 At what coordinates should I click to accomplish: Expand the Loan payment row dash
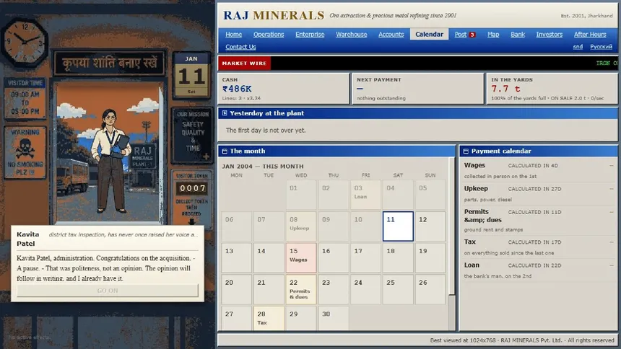tap(611, 265)
